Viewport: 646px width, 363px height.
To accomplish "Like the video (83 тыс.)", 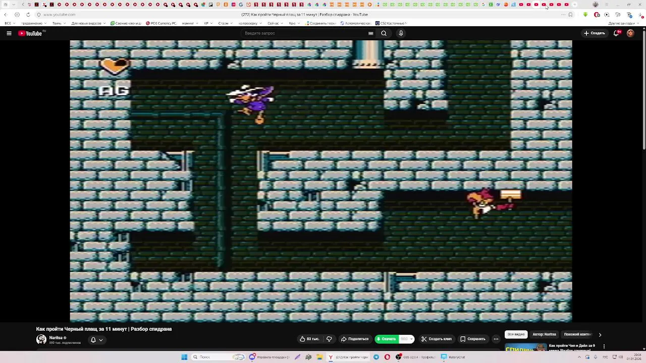I will pyautogui.click(x=310, y=339).
